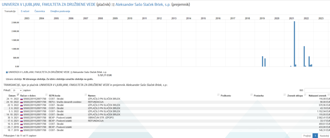
Task: Click the triple-arrow icon between payer and recipient
Action: pos(113,5)
